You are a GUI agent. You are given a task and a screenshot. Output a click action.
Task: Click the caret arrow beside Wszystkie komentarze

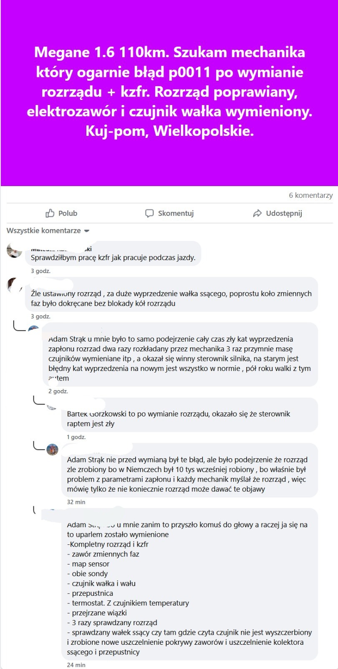tap(87, 231)
